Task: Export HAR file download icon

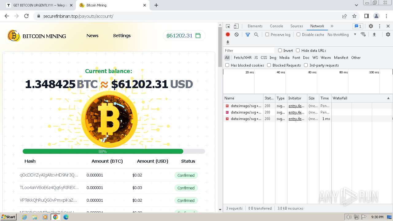Action: point(228,42)
